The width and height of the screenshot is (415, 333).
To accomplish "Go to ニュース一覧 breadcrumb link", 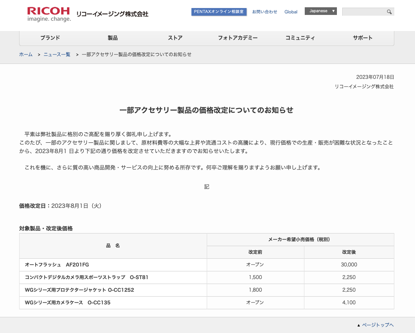I will (57, 54).
